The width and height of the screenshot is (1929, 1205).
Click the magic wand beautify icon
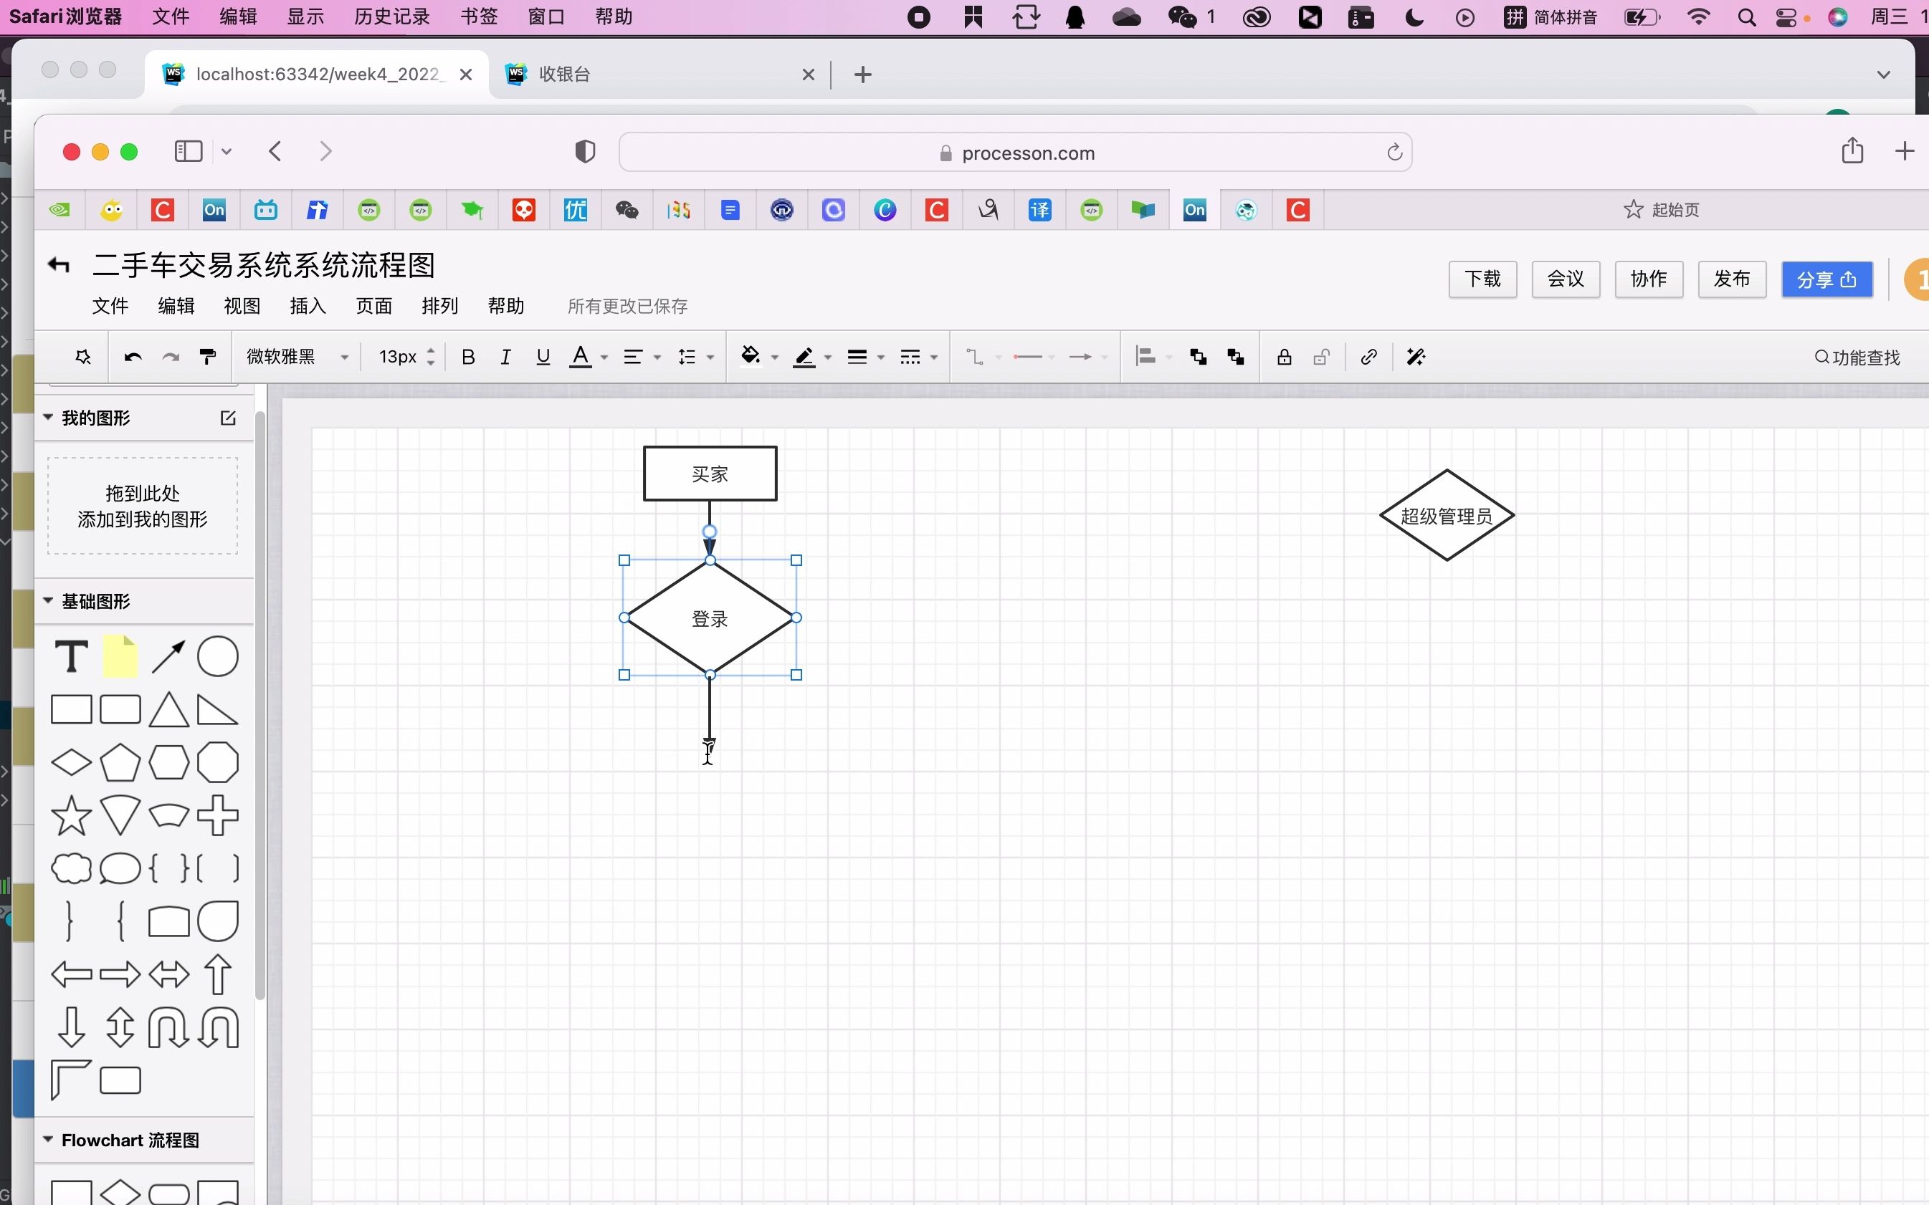[x=1416, y=357]
